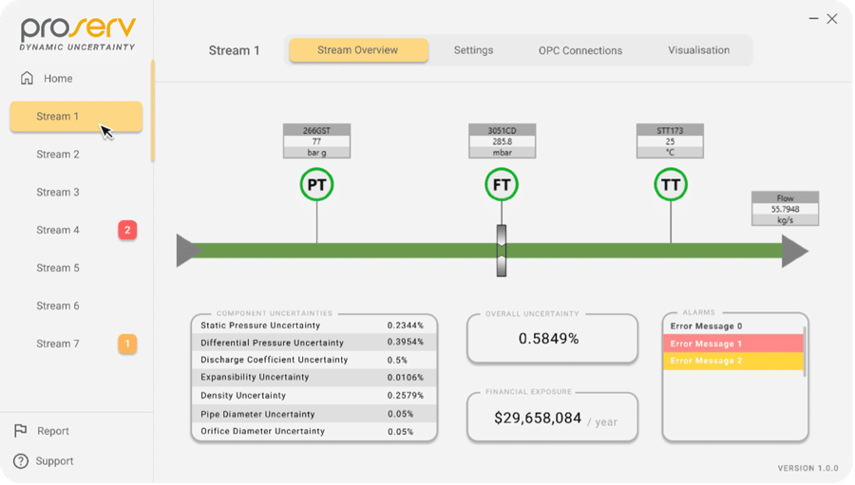Click the Alarms list scrollbar
This screenshot has height=485, width=855.
pyautogui.click(x=805, y=352)
